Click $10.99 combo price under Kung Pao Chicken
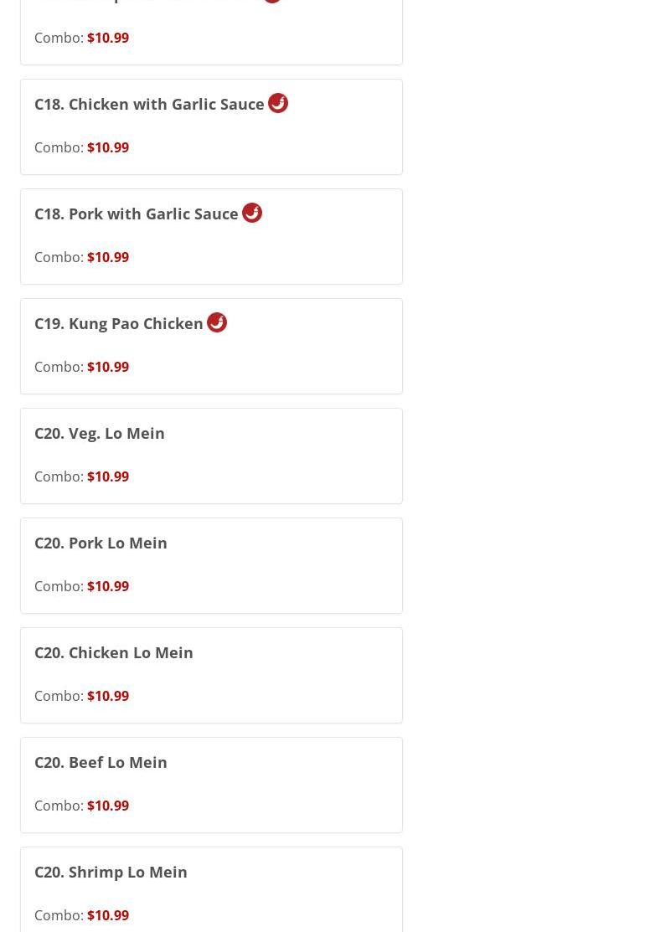 108,367
